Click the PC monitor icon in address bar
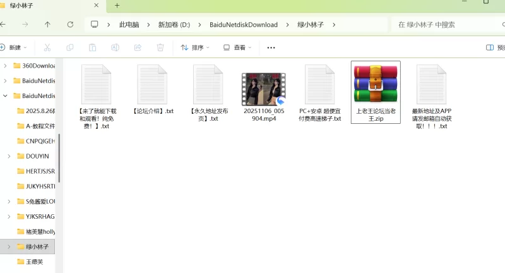The height and width of the screenshot is (273, 505). pos(94,25)
